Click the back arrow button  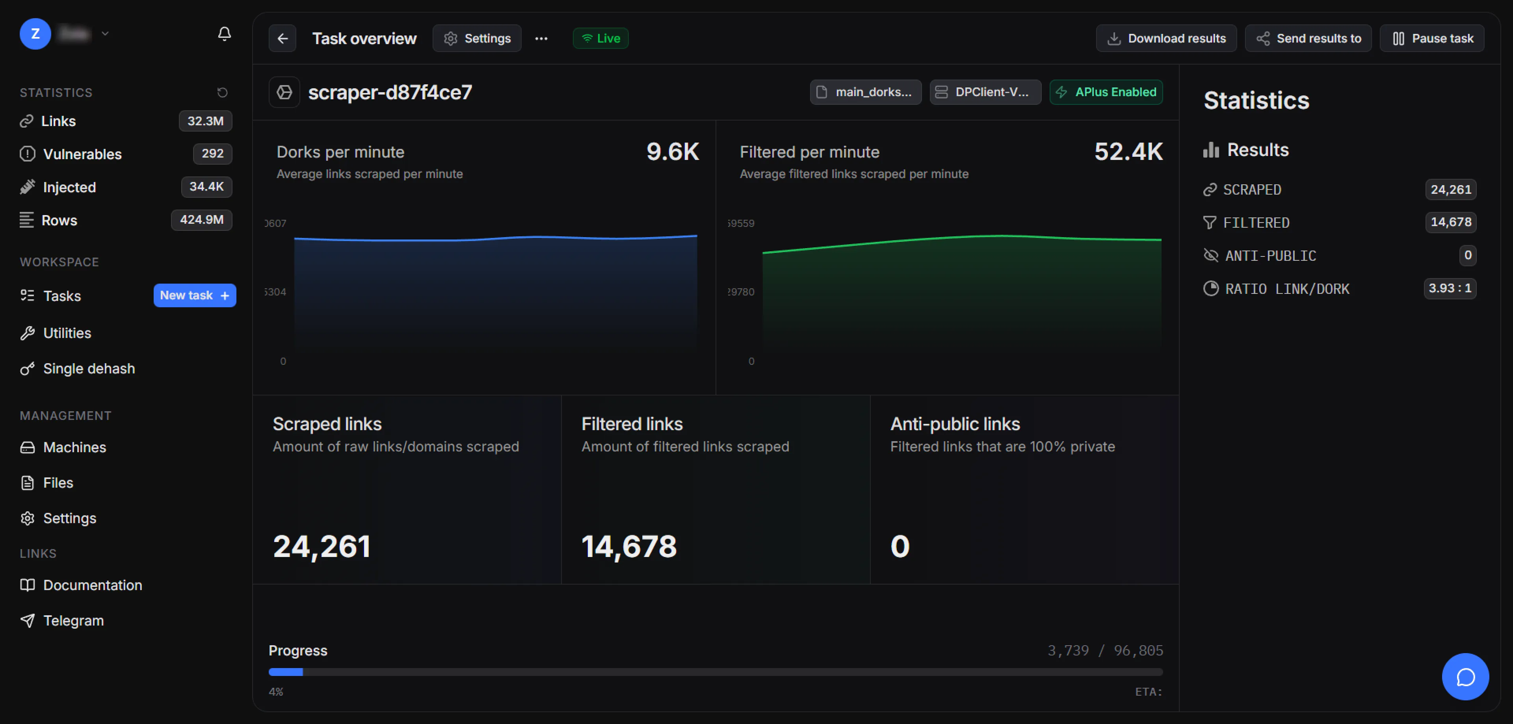(283, 39)
